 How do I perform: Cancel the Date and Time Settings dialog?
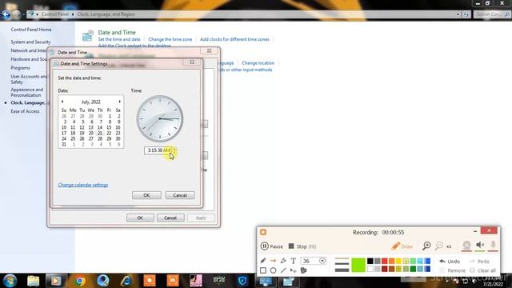click(180, 195)
